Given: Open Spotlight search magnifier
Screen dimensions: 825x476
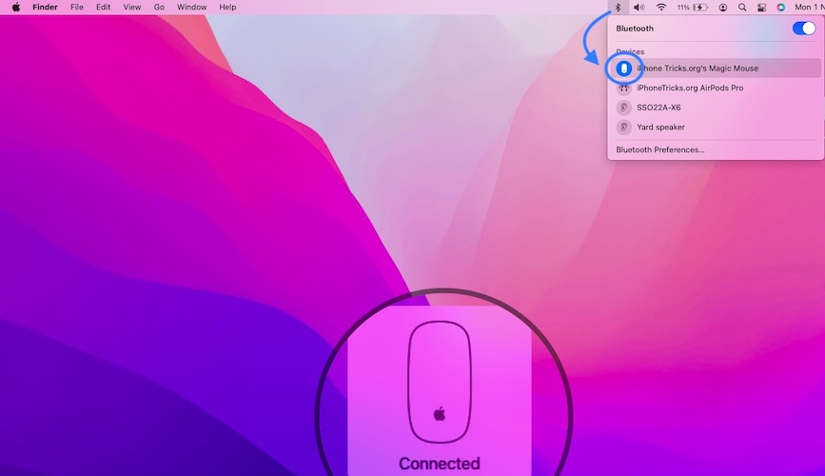Looking at the screenshot, I should [x=742, y=8].
